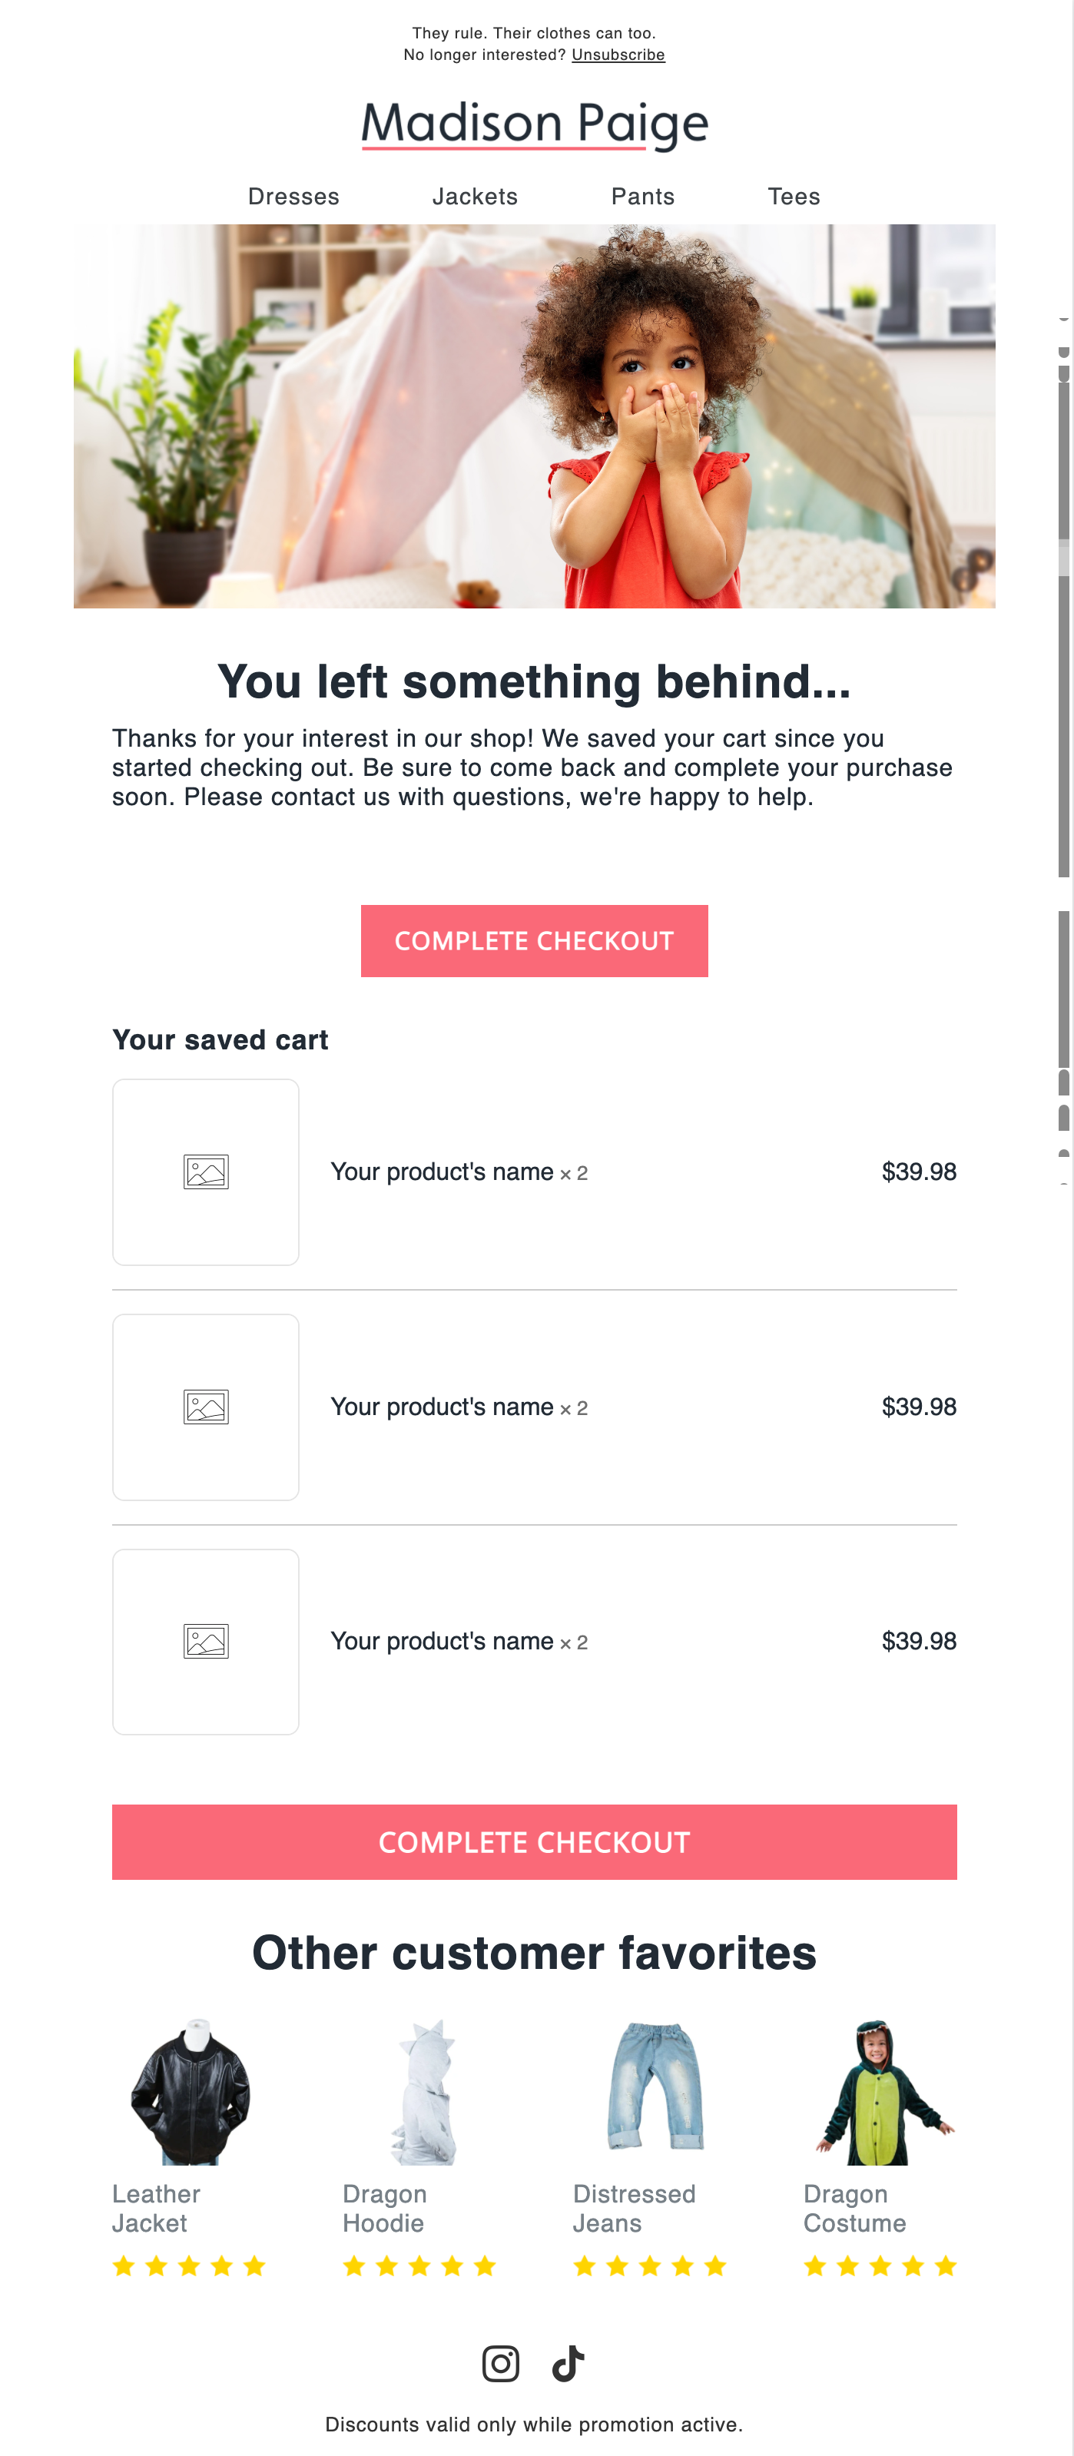Click the Madison Paige logo
Screen dimensions: 1074x2456
[x=534, y=124]
